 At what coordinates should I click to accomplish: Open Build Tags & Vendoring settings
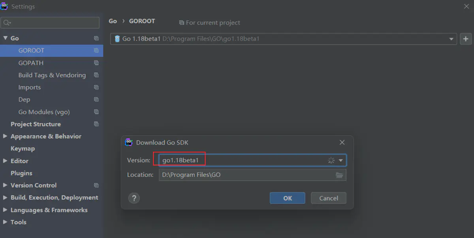tap(51, 75)
